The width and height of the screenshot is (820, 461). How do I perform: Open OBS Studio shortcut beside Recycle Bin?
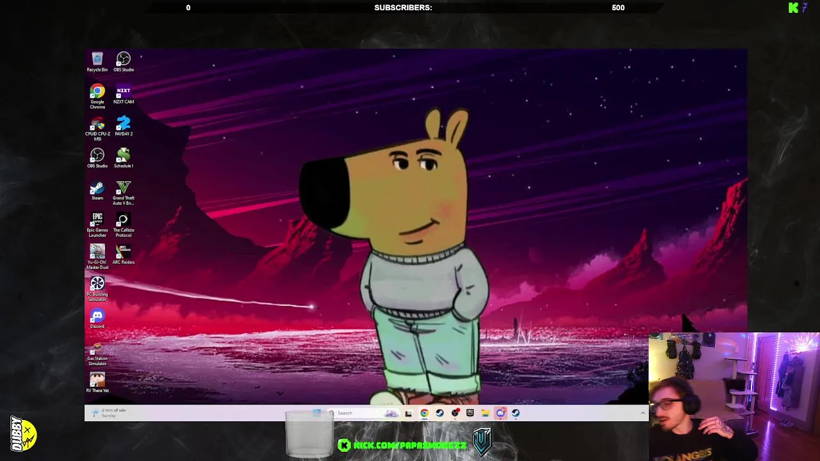coord(124,62)
